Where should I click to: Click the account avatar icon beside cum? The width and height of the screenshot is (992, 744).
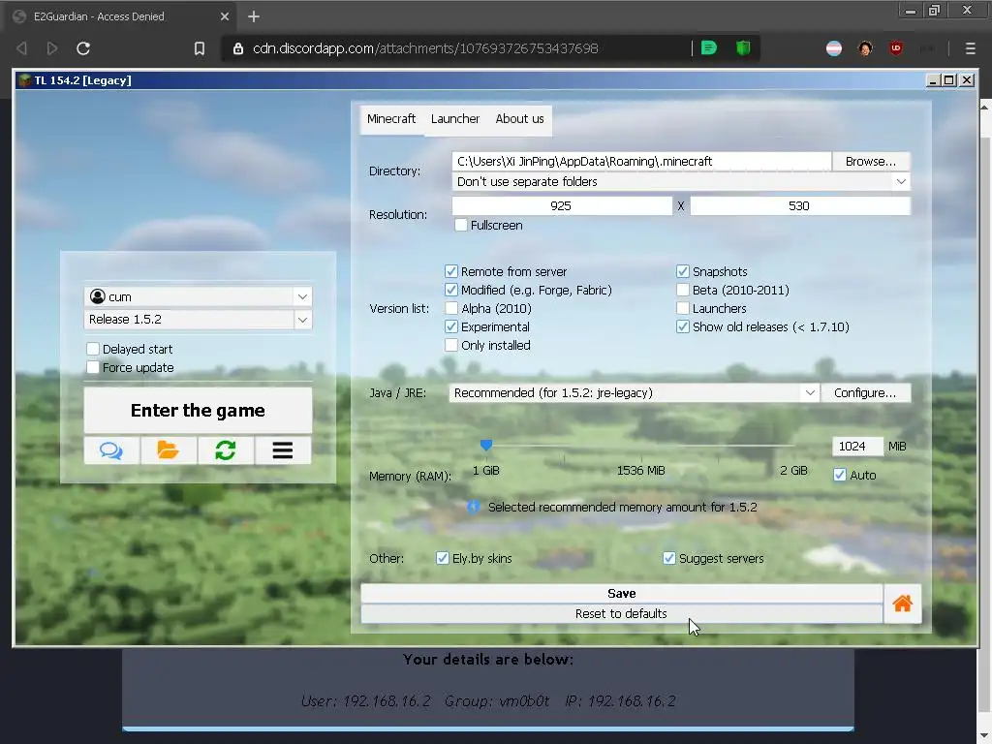tap(98, 296)
